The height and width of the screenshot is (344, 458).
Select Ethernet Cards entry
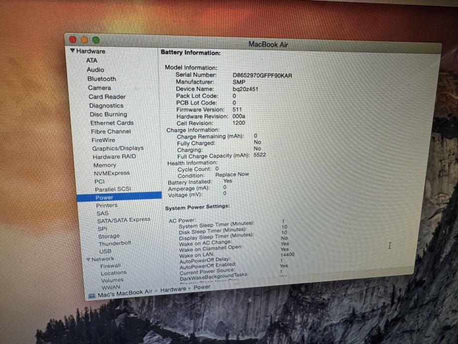click(112, 123)
